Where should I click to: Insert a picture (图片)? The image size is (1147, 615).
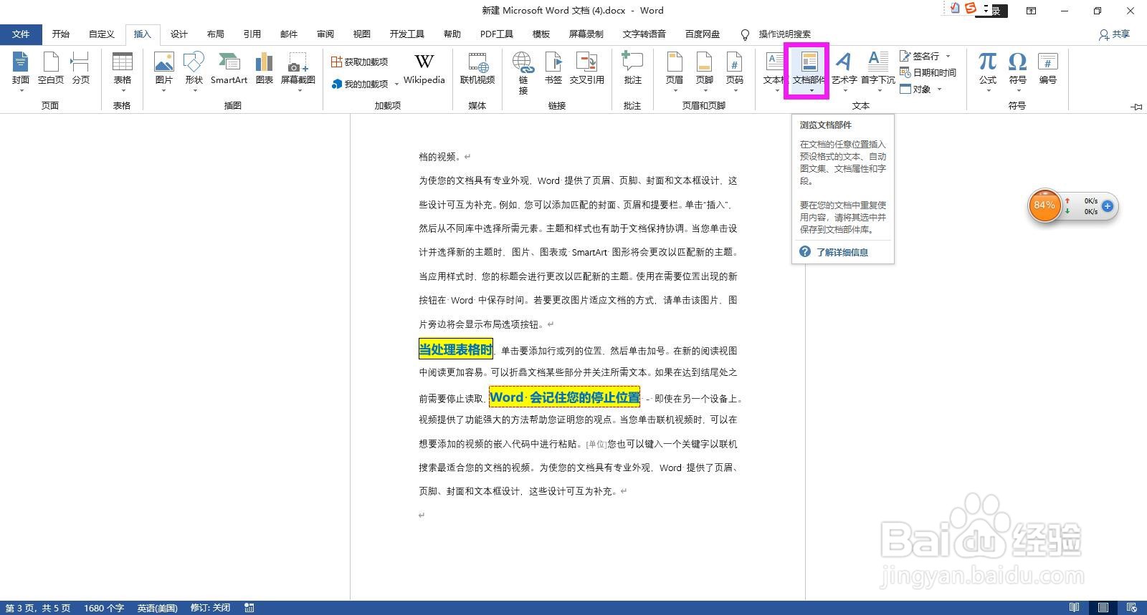coord(164,71)
